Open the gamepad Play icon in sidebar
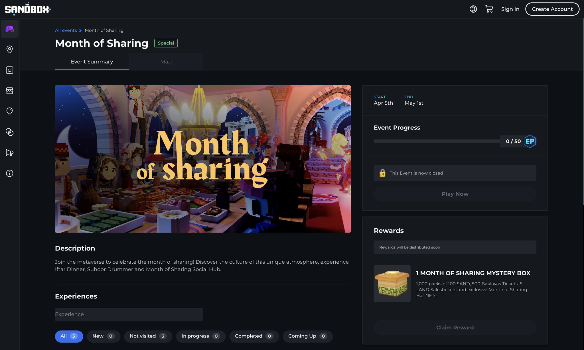 tap(10, 29)
